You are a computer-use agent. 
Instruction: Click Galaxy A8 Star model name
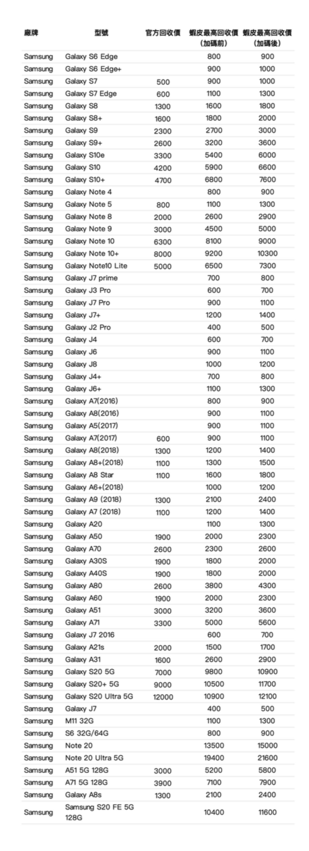tap(89, 475)
